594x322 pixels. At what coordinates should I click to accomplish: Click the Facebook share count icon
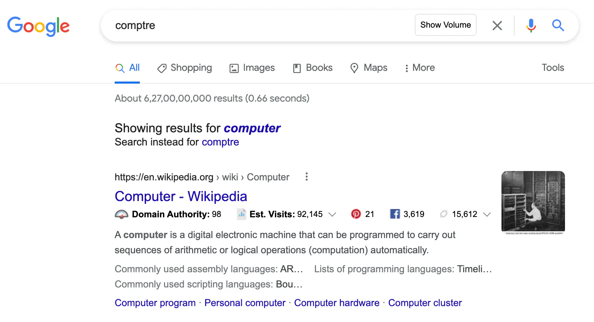pyautogui.click(x=395, y=214)
